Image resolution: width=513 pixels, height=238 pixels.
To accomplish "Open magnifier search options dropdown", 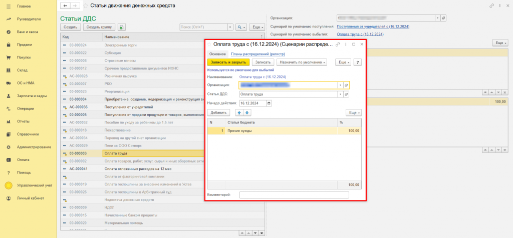I will pos(241,27).
